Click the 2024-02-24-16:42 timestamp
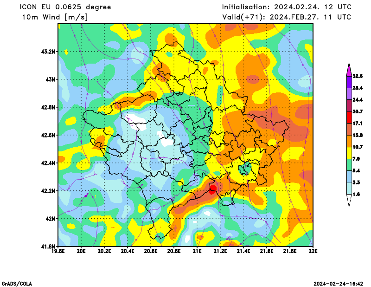Viewport: 371px width, 287px height. [339, 284]
